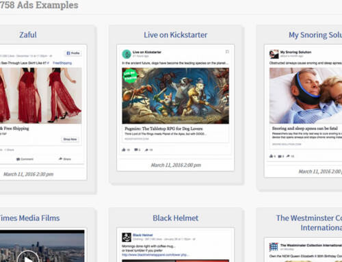Click Share under the Zaful ad

(65, 159)
